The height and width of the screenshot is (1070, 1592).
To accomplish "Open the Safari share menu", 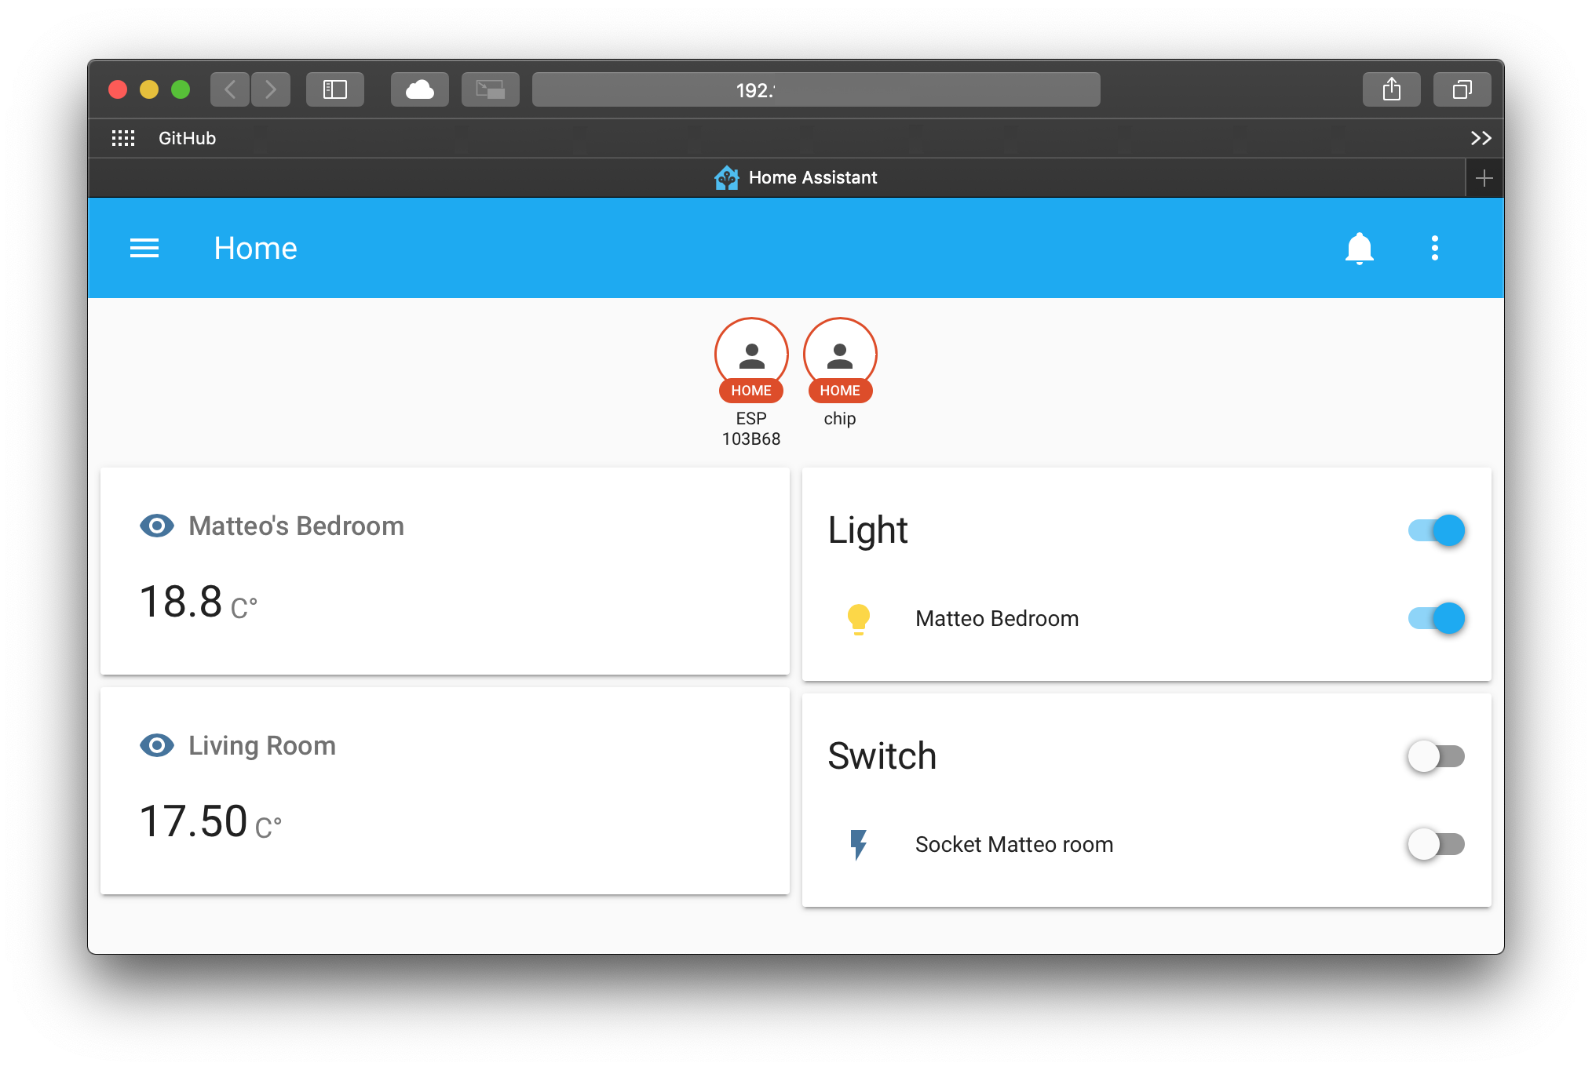I will point(1392,89).
